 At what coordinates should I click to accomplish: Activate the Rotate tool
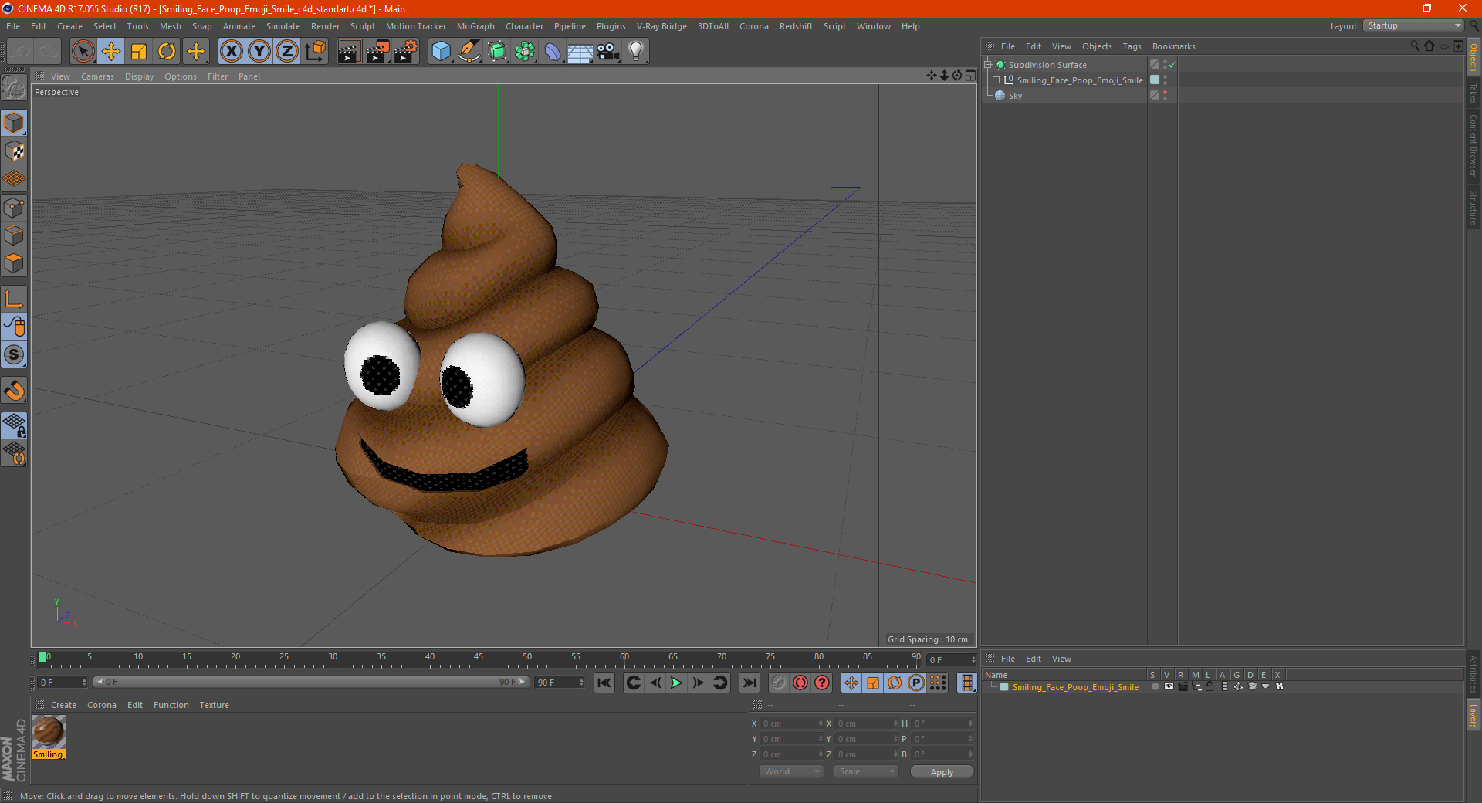pos(167,52)
